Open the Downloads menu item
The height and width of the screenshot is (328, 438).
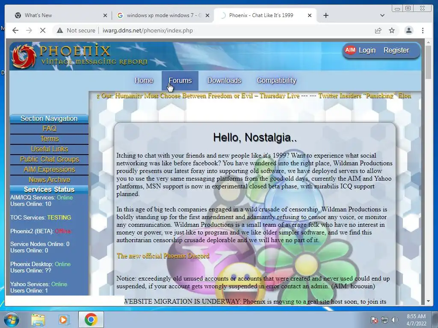224,81
